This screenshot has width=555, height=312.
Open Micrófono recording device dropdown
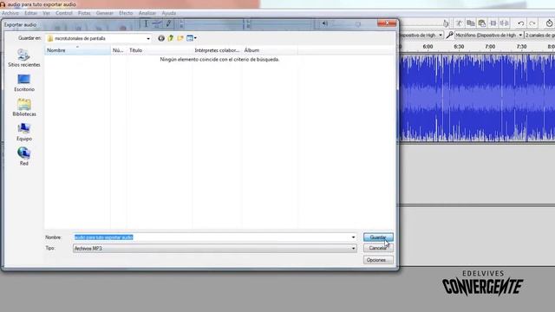click(x=489, y=35)
